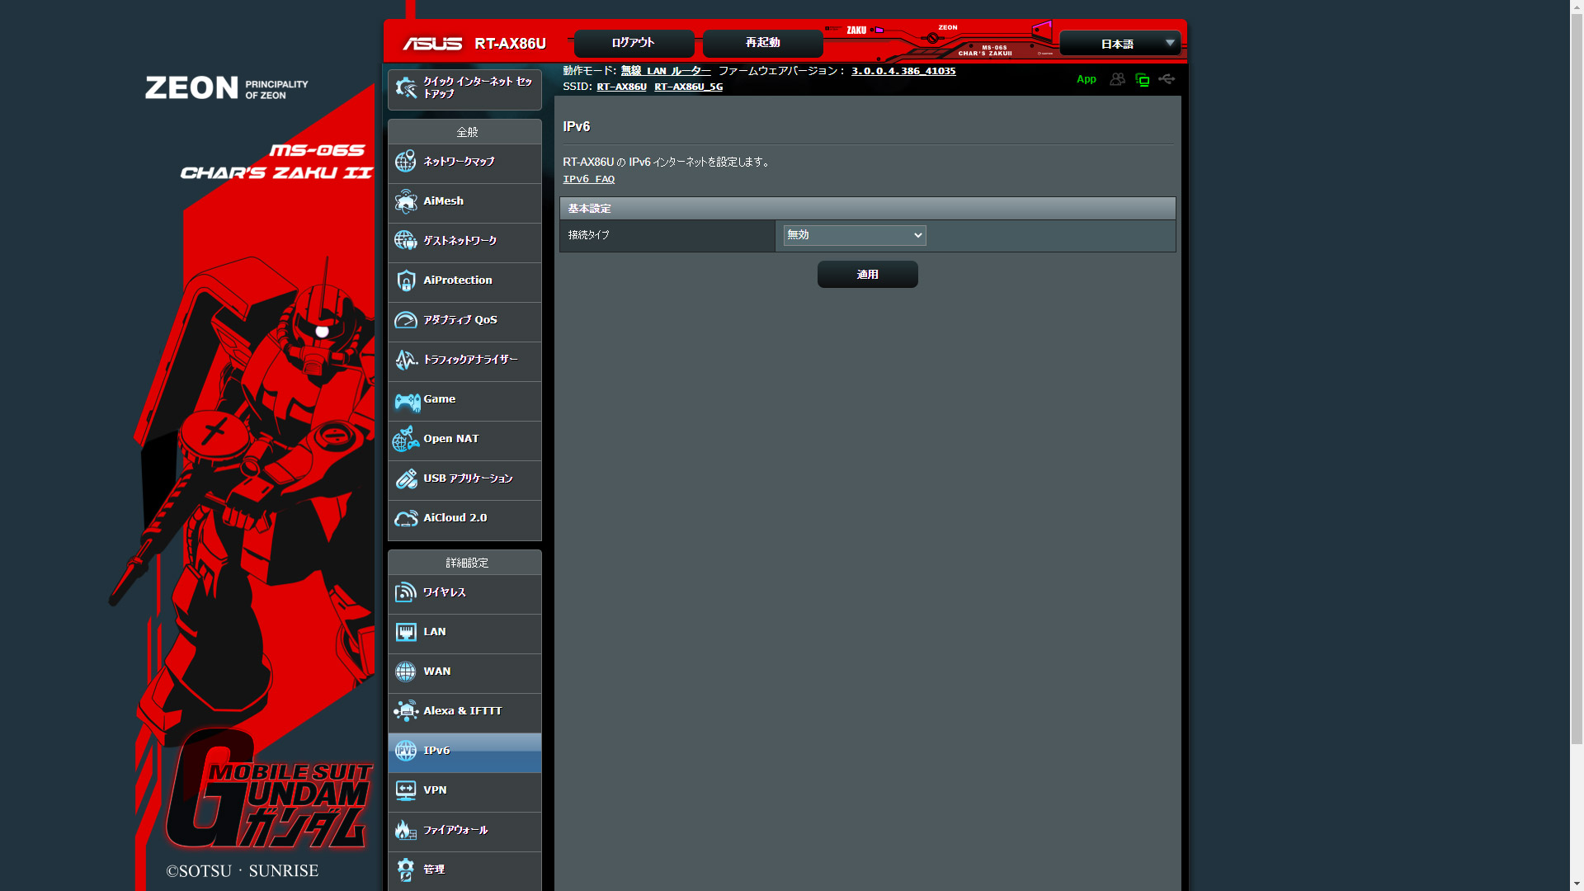Open the 日本語 language dropdown
1584x891 pixels.
point(1120,44)
